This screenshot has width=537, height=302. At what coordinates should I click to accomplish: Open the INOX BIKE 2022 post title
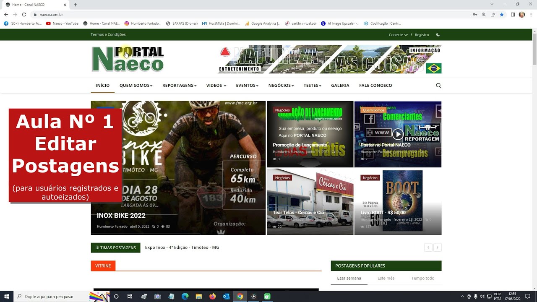[121, 216]
